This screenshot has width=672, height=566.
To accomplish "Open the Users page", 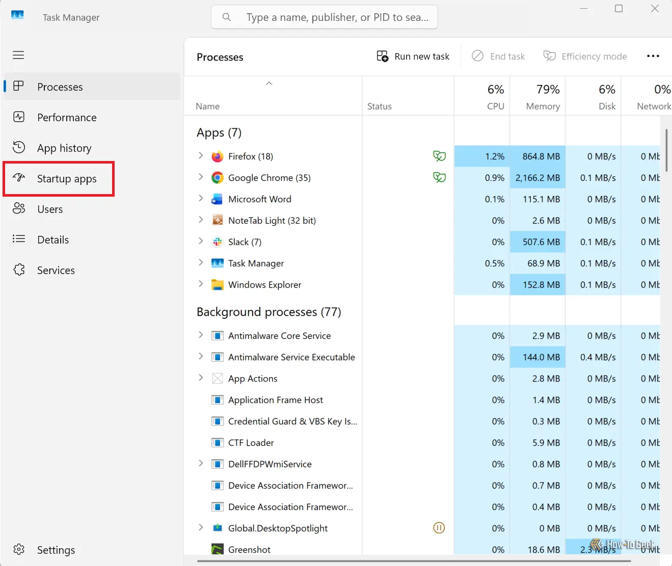I will pos(92,209).
